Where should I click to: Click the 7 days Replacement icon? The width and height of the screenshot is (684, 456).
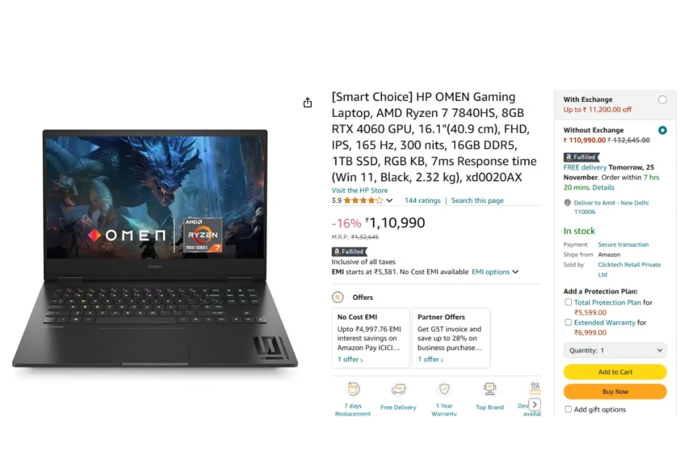[353, 389]
